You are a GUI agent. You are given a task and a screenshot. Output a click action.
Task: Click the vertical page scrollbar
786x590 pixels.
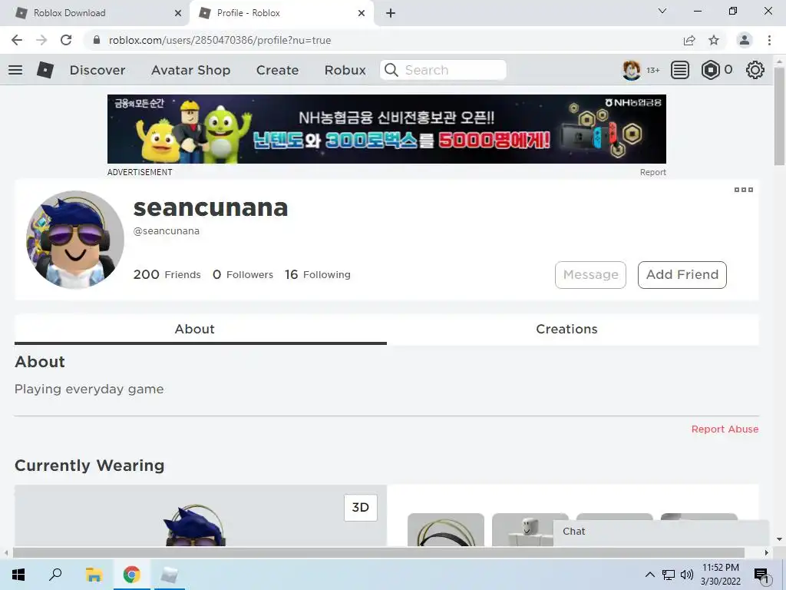(779, 116)
